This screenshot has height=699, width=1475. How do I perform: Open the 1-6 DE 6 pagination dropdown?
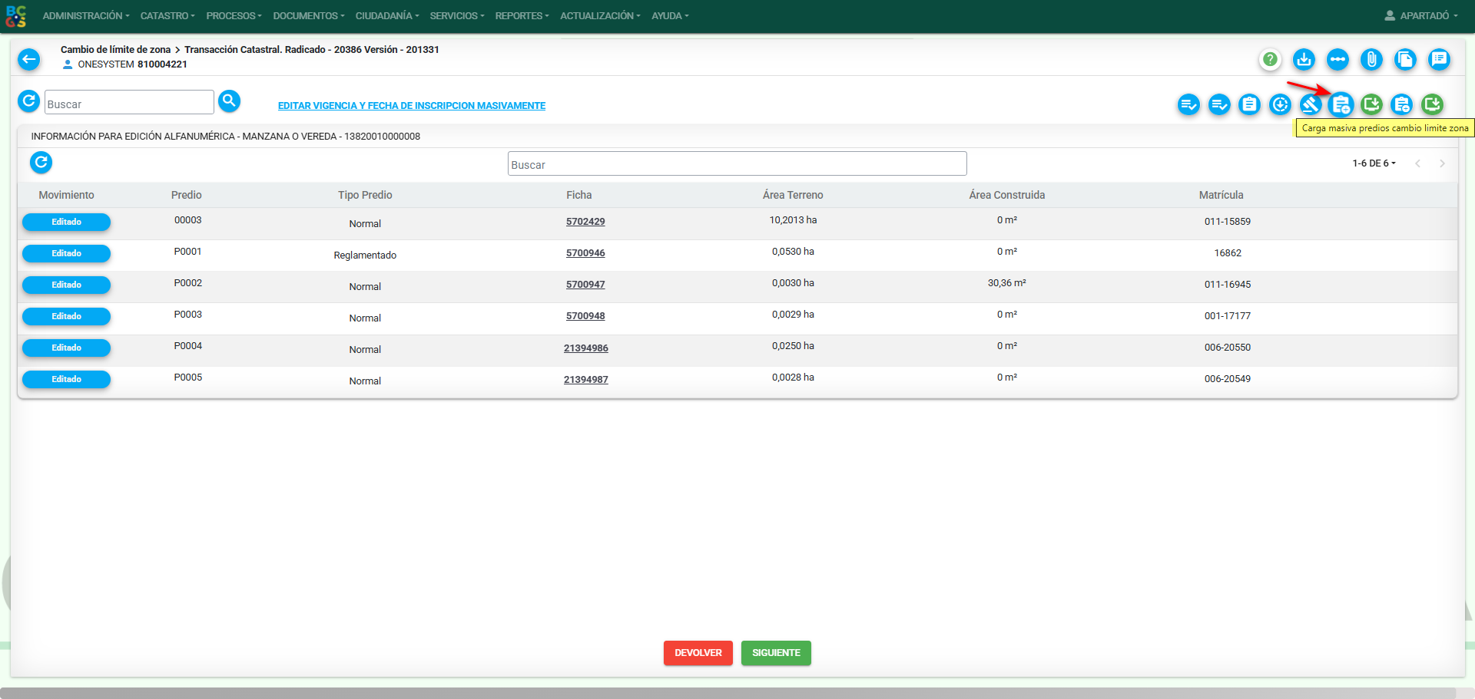pyautogui.click(x=1374, y=163)
